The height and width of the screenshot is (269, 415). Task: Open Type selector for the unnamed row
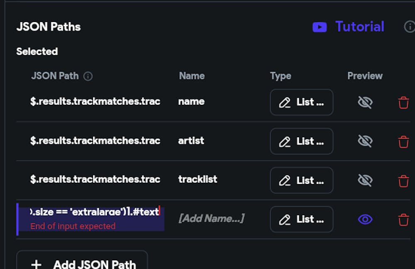(x=302, y=220)
